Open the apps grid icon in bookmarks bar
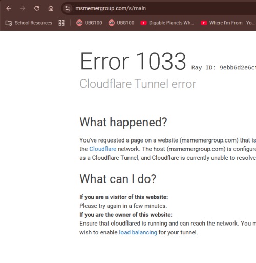The width and height of the screenshot is (256, 263). click(61, 23)
